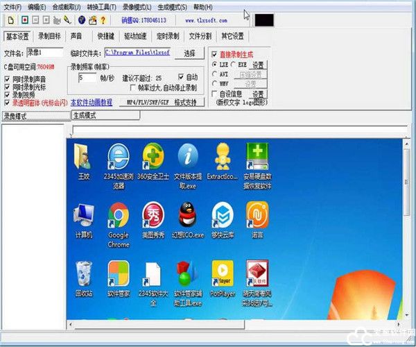This screenshot has width=416, height=347.
Task: Select the AVI format radio button
Action: point(214,73)
